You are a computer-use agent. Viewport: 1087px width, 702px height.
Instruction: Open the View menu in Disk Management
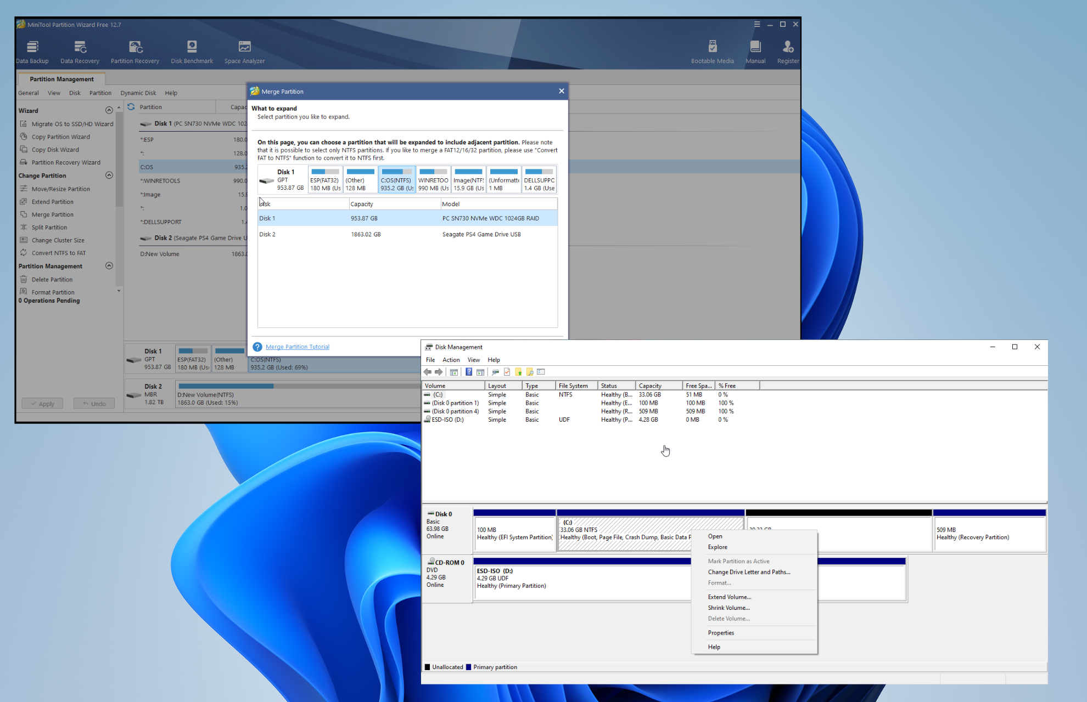[x=474, y=360]
